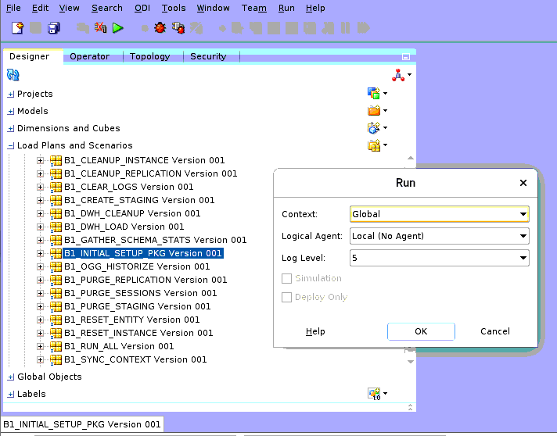This screenshot has height=436, width=557.
Task: Click the New document toolbar icon
Action: point(17,27)
